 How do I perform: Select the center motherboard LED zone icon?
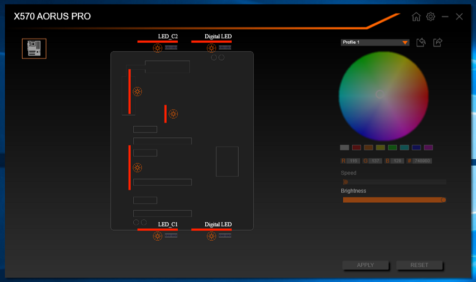tap(173, 114)
